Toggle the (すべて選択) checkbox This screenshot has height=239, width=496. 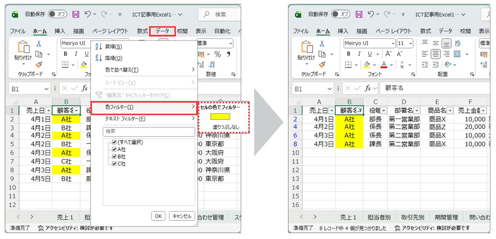click(x=109, y=142)
